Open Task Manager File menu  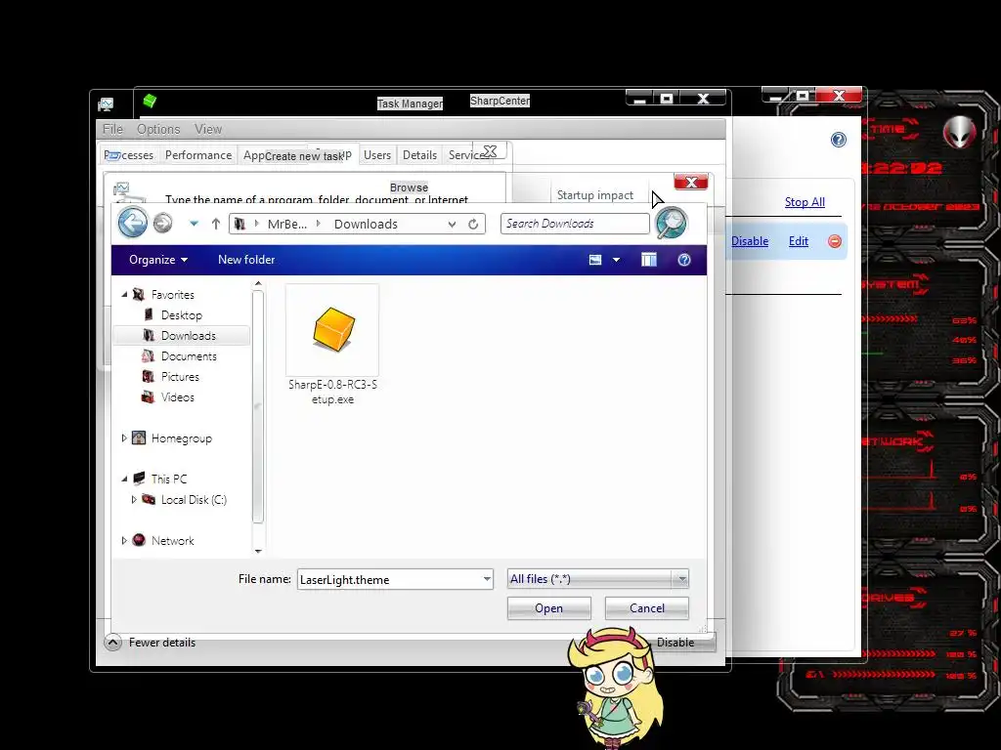[113, 130]
